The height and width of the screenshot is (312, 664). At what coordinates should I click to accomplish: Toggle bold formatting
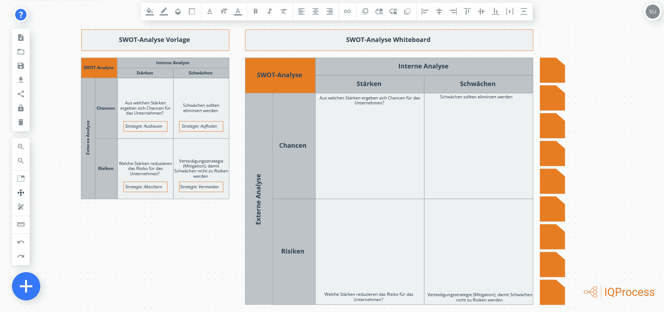[256, 12]
